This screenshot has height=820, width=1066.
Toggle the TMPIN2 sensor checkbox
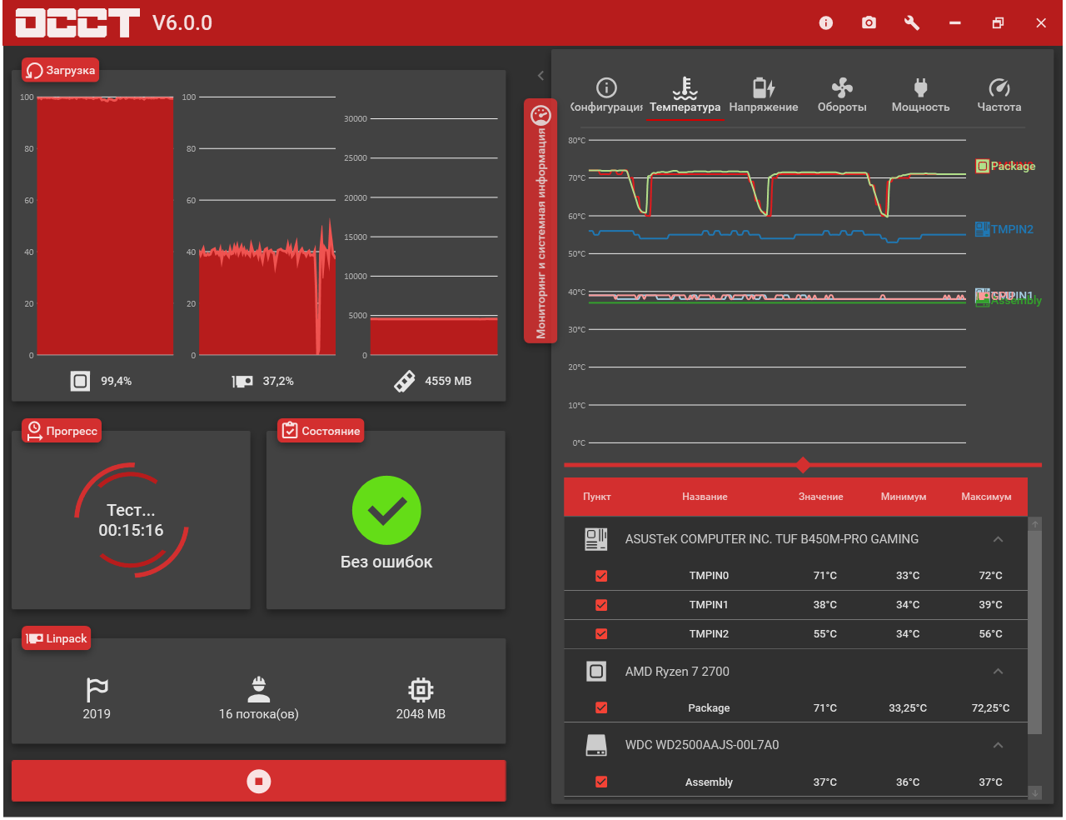pyautogui.click(x=601, y=634)
